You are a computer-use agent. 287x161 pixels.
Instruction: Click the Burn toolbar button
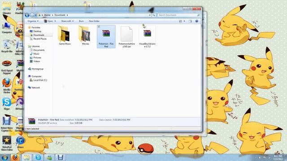coord(81,21)
